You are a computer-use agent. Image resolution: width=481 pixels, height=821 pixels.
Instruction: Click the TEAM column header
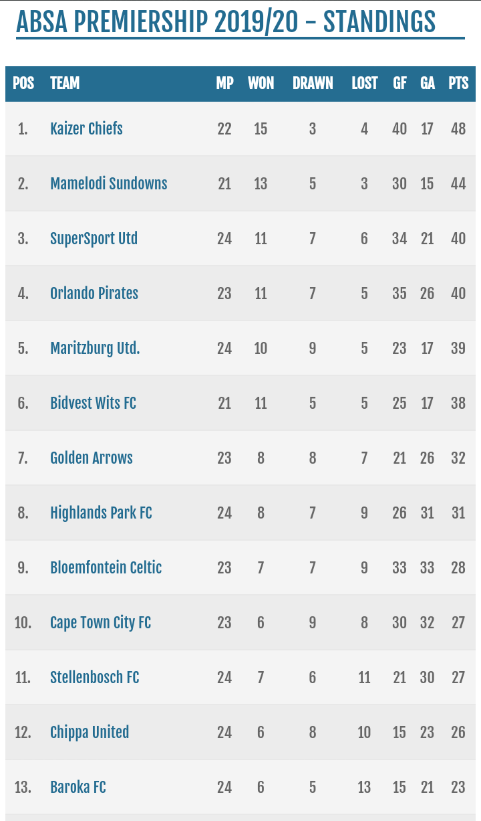[x=65, y=83]
